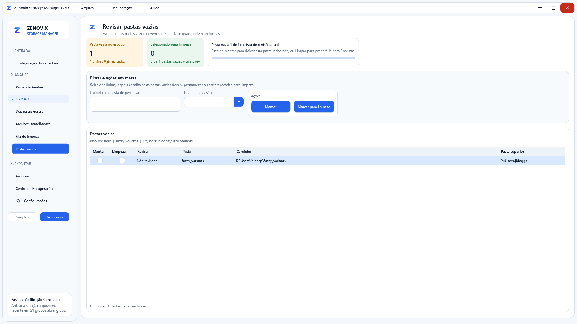The image size is (577, 324).
Task: Click the minimize window icon
Action: tap(540, 8)
